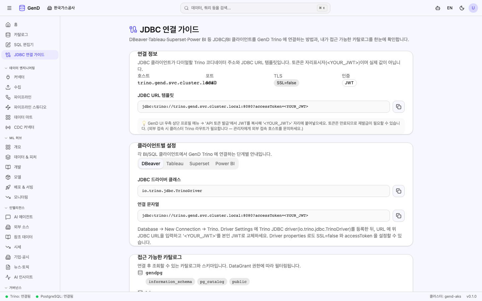Toggle dark mode moon icon
This screenshot has height=301, width=482.
pyautogui.click(x=462, y=8)
